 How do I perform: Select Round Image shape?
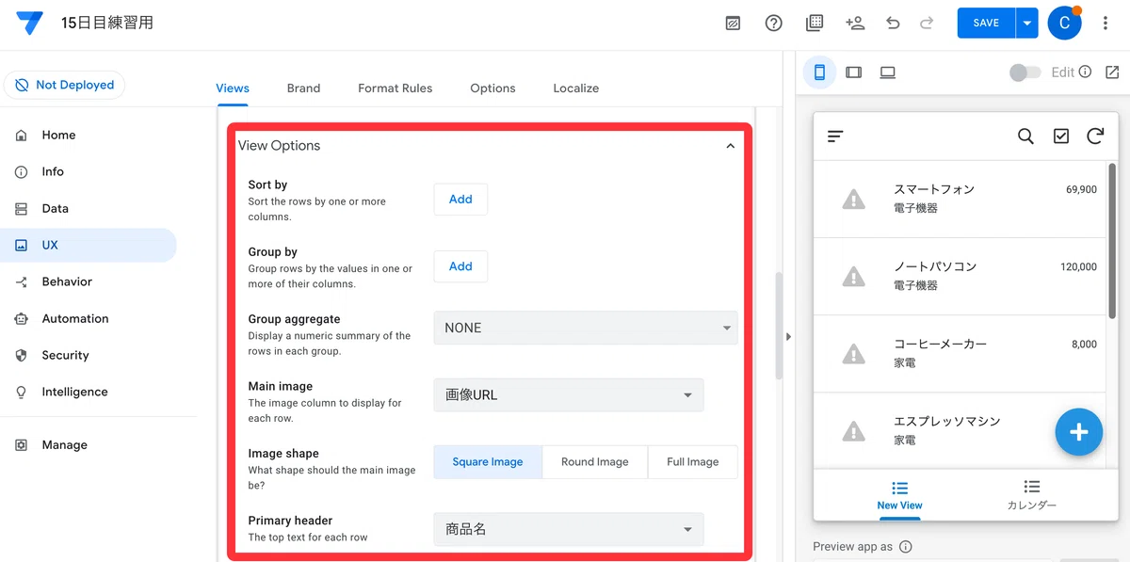click(x=595, y=462)
